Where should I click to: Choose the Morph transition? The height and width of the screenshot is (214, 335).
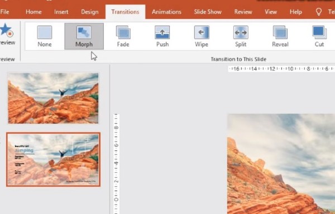click(x=84, y=36)
